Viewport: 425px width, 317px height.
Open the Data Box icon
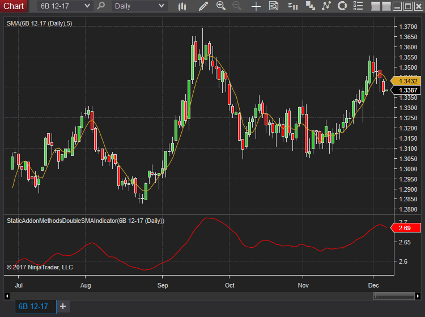[x=274, y=6]
